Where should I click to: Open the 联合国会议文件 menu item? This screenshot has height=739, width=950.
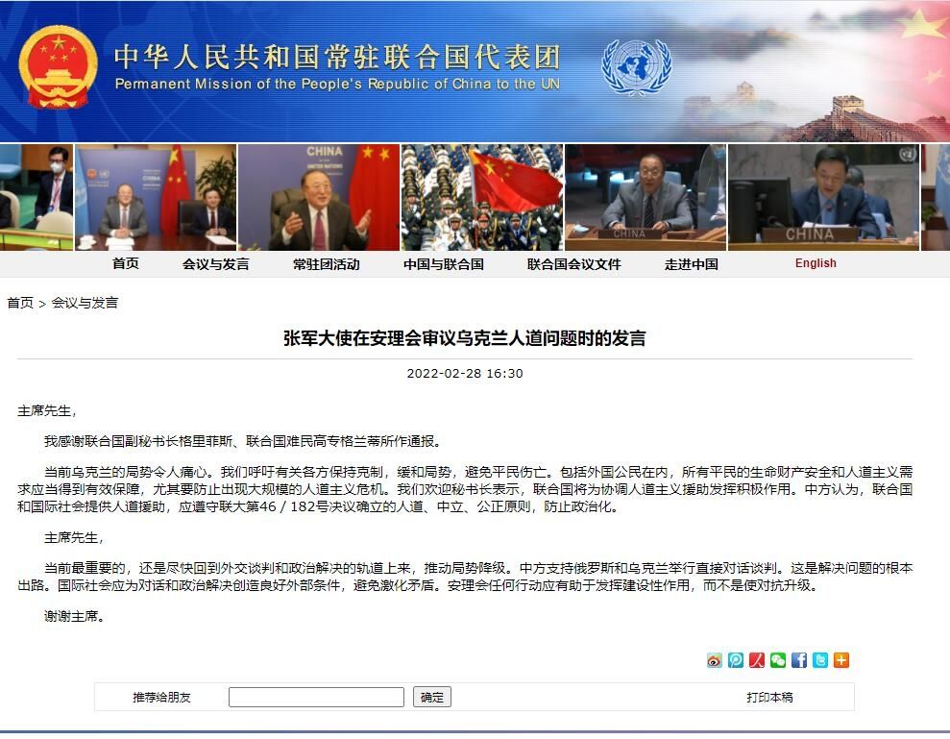[573, 263]
